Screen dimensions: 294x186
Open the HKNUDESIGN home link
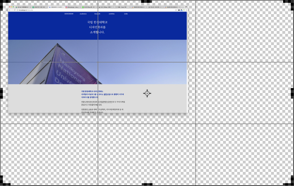(x=69, y=14)
